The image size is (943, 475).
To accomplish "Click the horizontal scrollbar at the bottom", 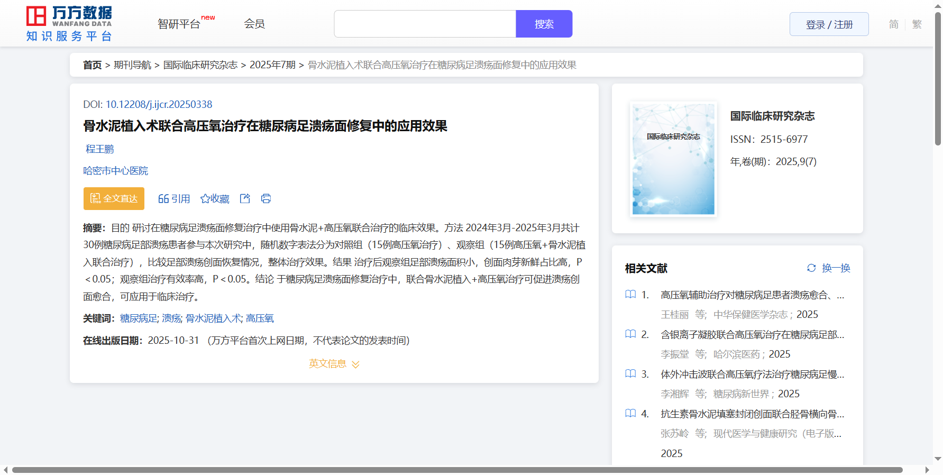I will (457, 470).
